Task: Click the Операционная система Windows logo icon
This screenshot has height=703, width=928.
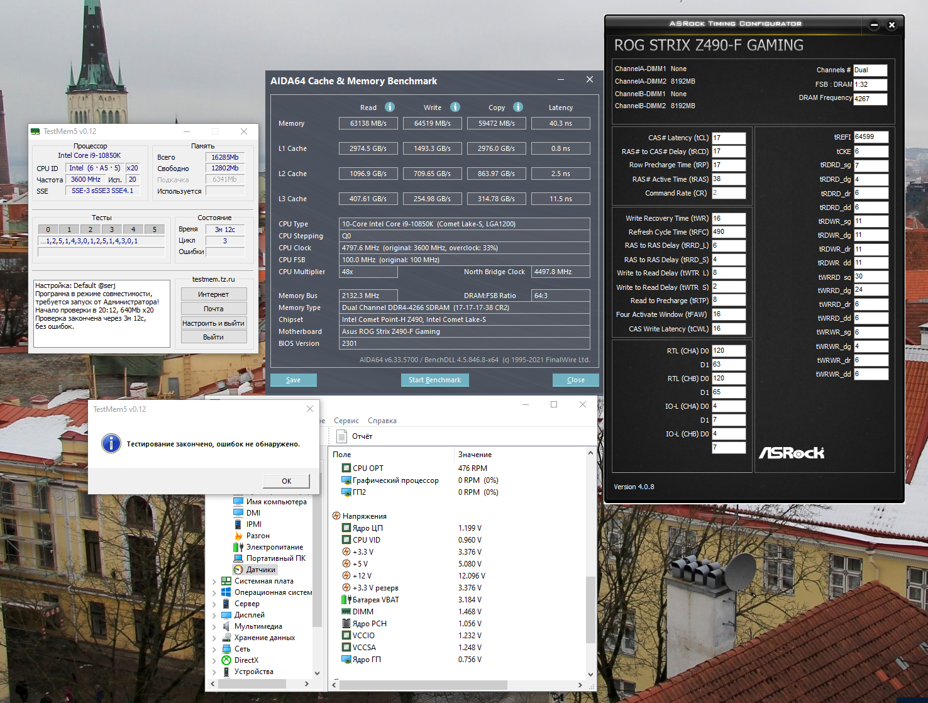Action: 226,592
